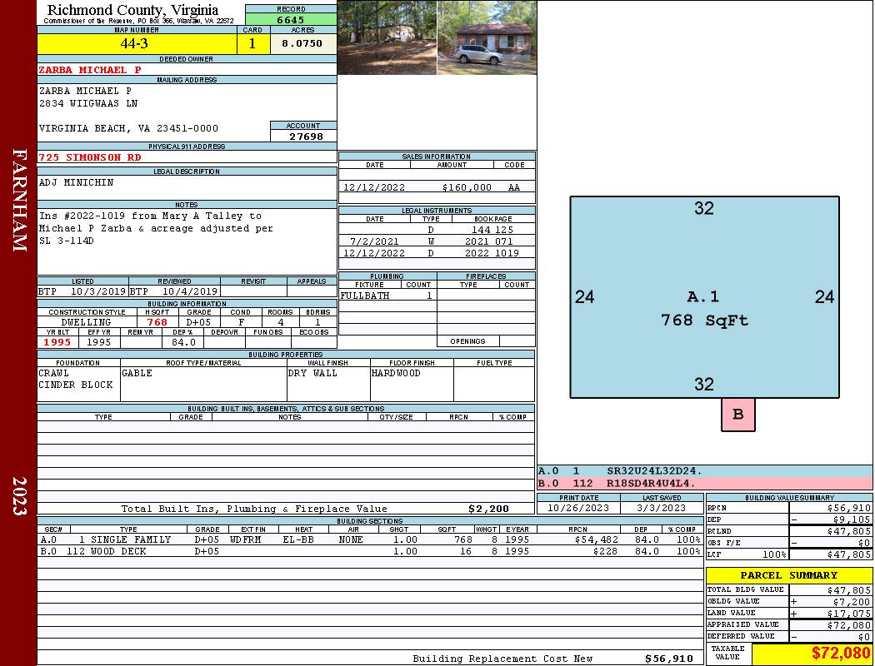The width and height of the screenshot is (875, 666).
Task: Click heat type EL-BB
Action: coord(298,539)
